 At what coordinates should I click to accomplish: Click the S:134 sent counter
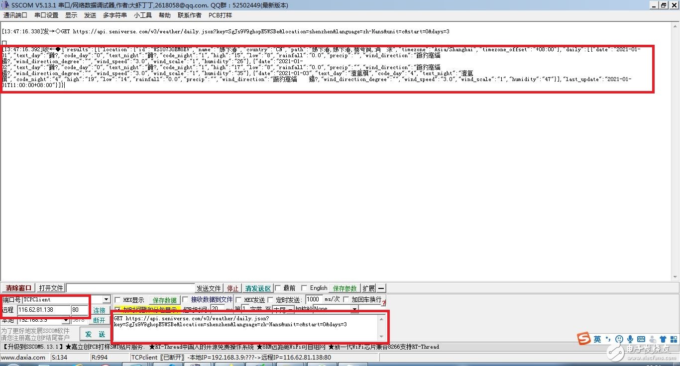[x=59, y=358]
